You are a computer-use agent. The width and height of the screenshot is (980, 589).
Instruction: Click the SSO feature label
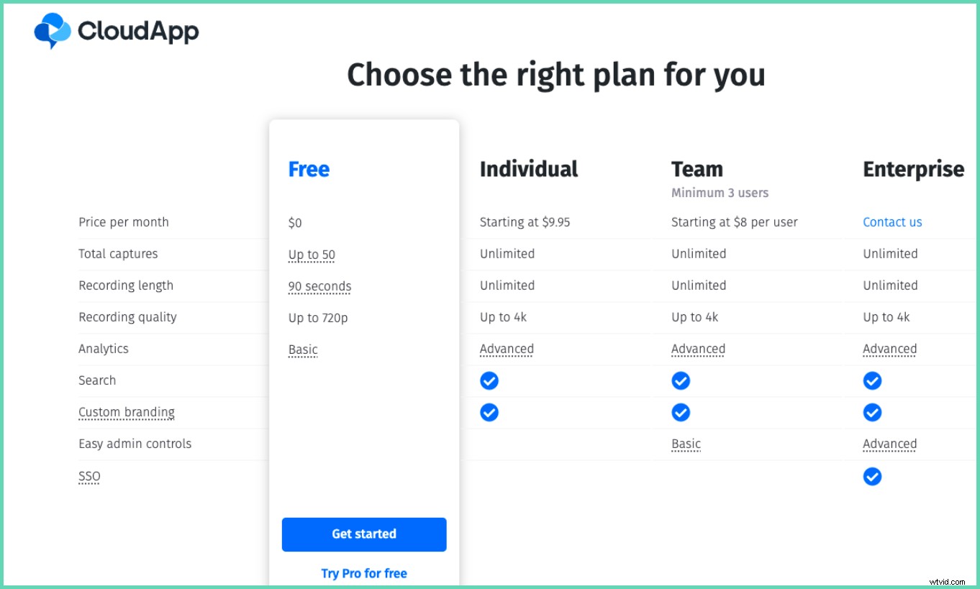click(89, 476)
